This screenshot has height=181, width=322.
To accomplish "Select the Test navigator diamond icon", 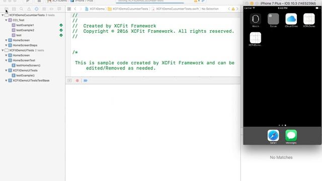I will click(x=37, y=9).
